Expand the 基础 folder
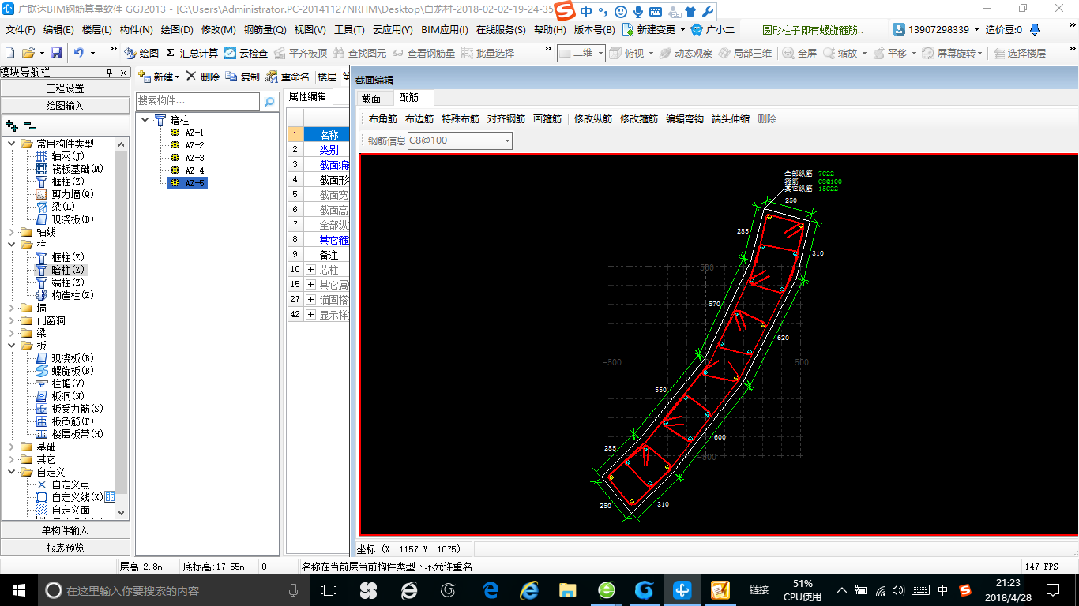This screenshot has height=606, width=1079. (x=11, y=447)
